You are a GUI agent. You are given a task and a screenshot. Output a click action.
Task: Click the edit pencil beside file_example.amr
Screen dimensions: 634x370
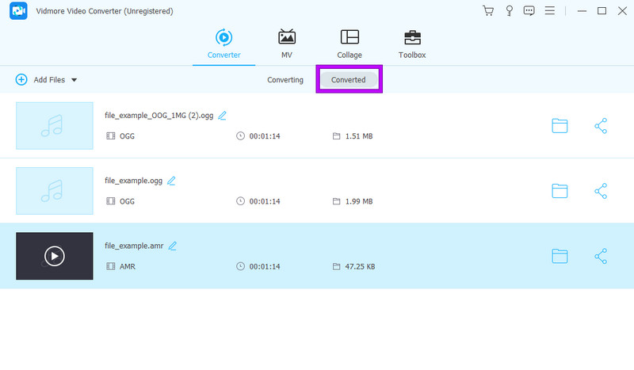173,246
